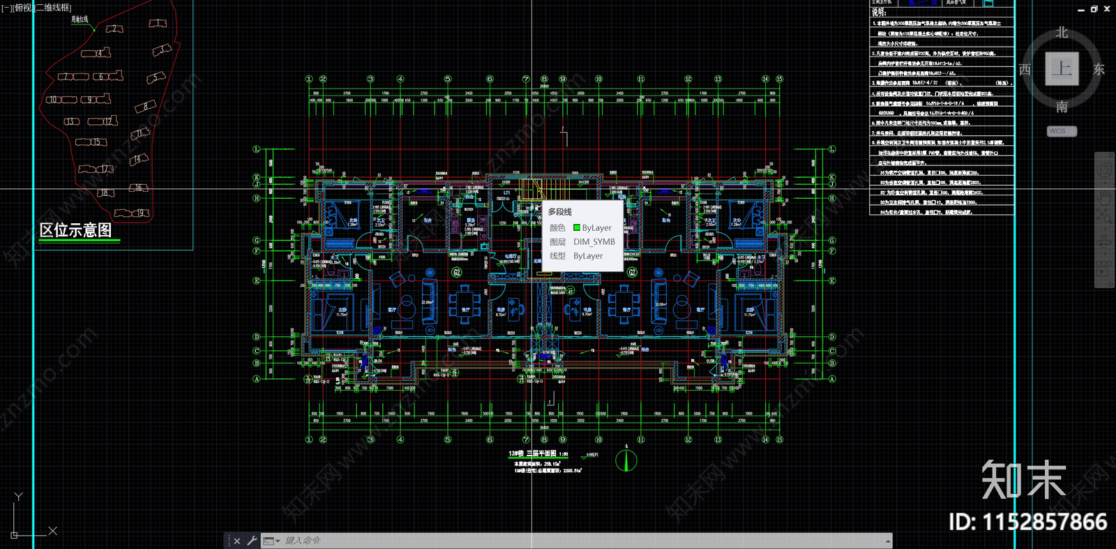Image resolution: width=1116 pixels, height=549 pixels.
Task: Activate the Orbit tool in navigation bar
Action: [1104, 241]
